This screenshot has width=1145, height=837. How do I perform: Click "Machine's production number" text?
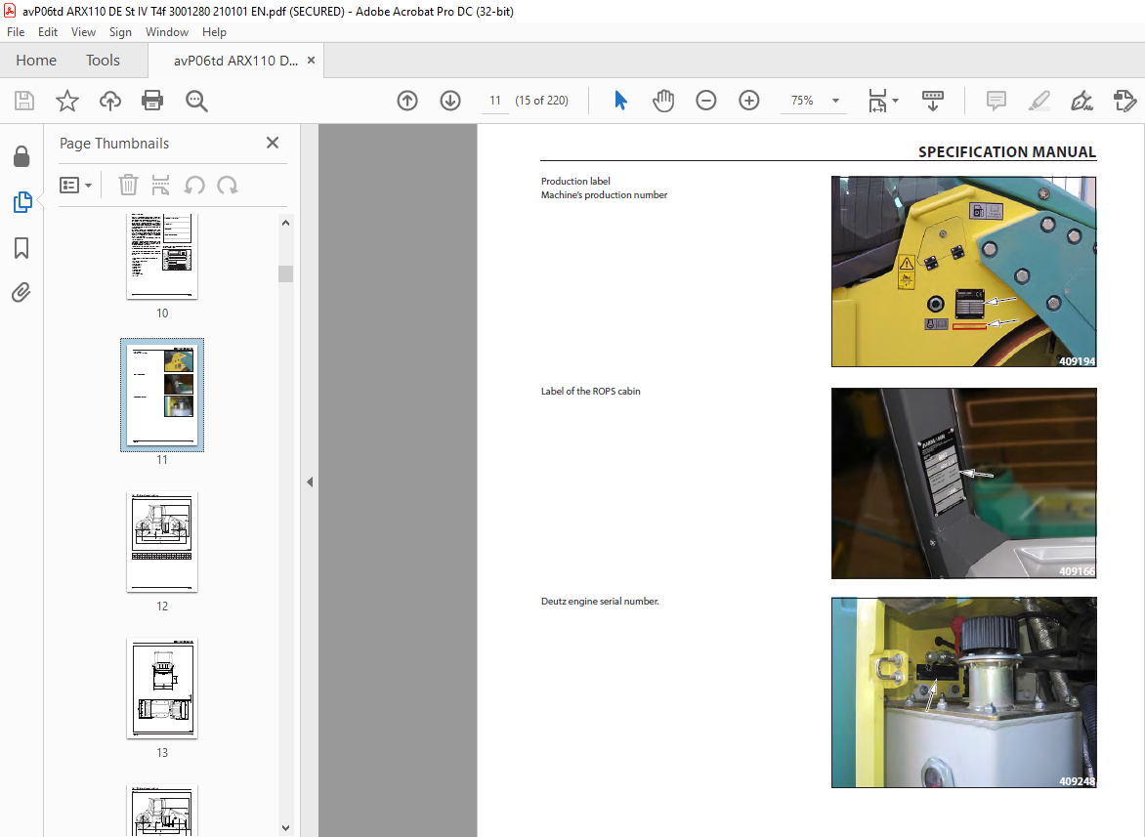[604, 194]
